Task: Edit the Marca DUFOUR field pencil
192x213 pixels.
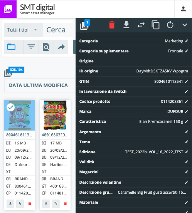Action: point(187,112)
